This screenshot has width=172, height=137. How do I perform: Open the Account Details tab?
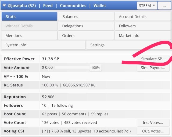coord(142,17)
